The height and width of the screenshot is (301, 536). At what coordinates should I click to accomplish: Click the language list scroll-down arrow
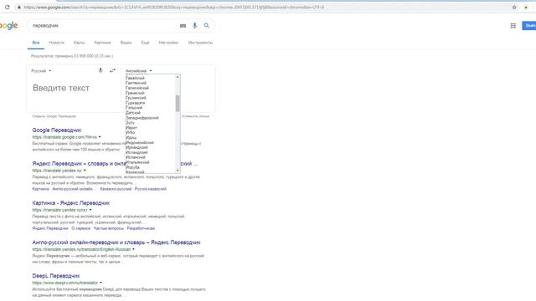178,171
